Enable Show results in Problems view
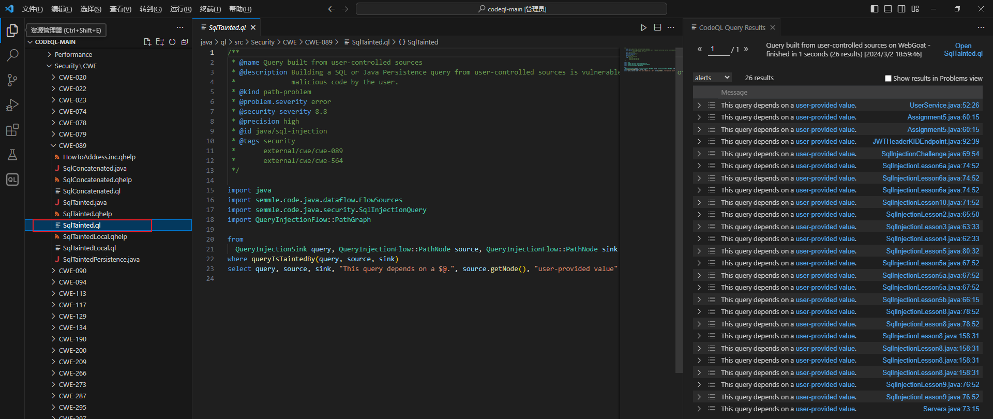Image resolution: width=993 pixels, height=419 pixels. coord(889,79)
